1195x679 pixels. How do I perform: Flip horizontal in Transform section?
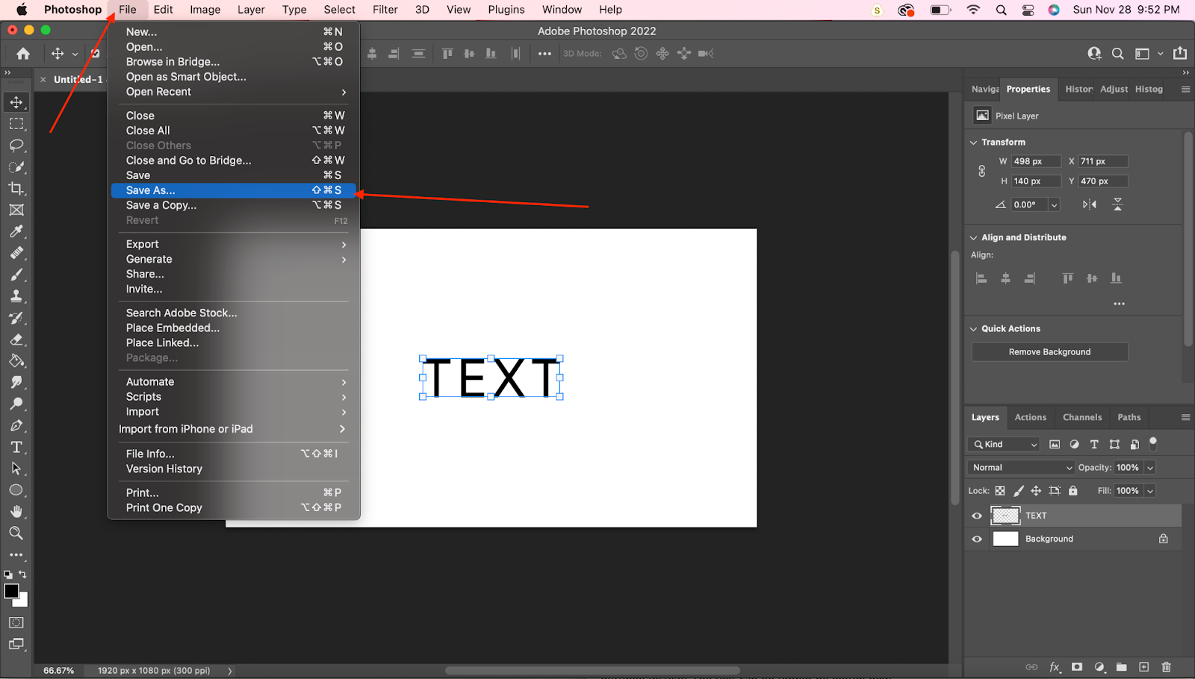pos(1090,204)
